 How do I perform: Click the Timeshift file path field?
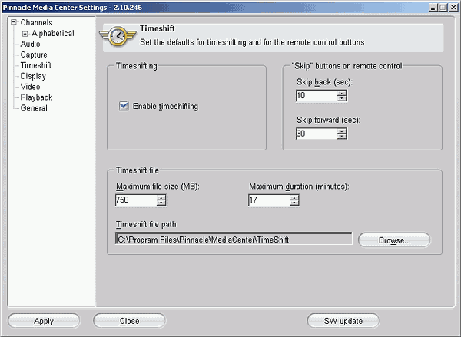[234, 239]
